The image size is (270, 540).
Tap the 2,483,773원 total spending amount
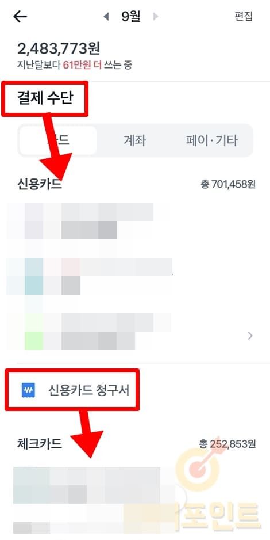59,48
